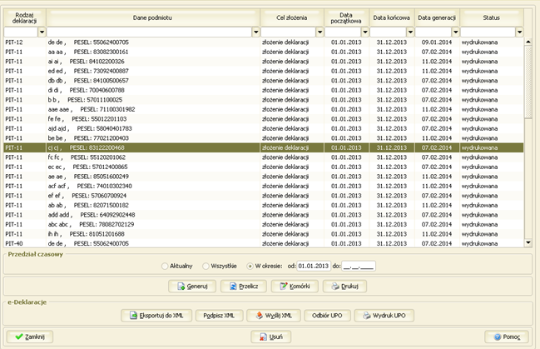Click the Rodzaj deklaracji filter field
Viewport: 540px width, 349px height.
click(21, 32)
